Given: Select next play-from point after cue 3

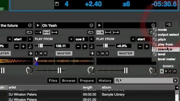Looking at the screenshot, I should 92,39.
